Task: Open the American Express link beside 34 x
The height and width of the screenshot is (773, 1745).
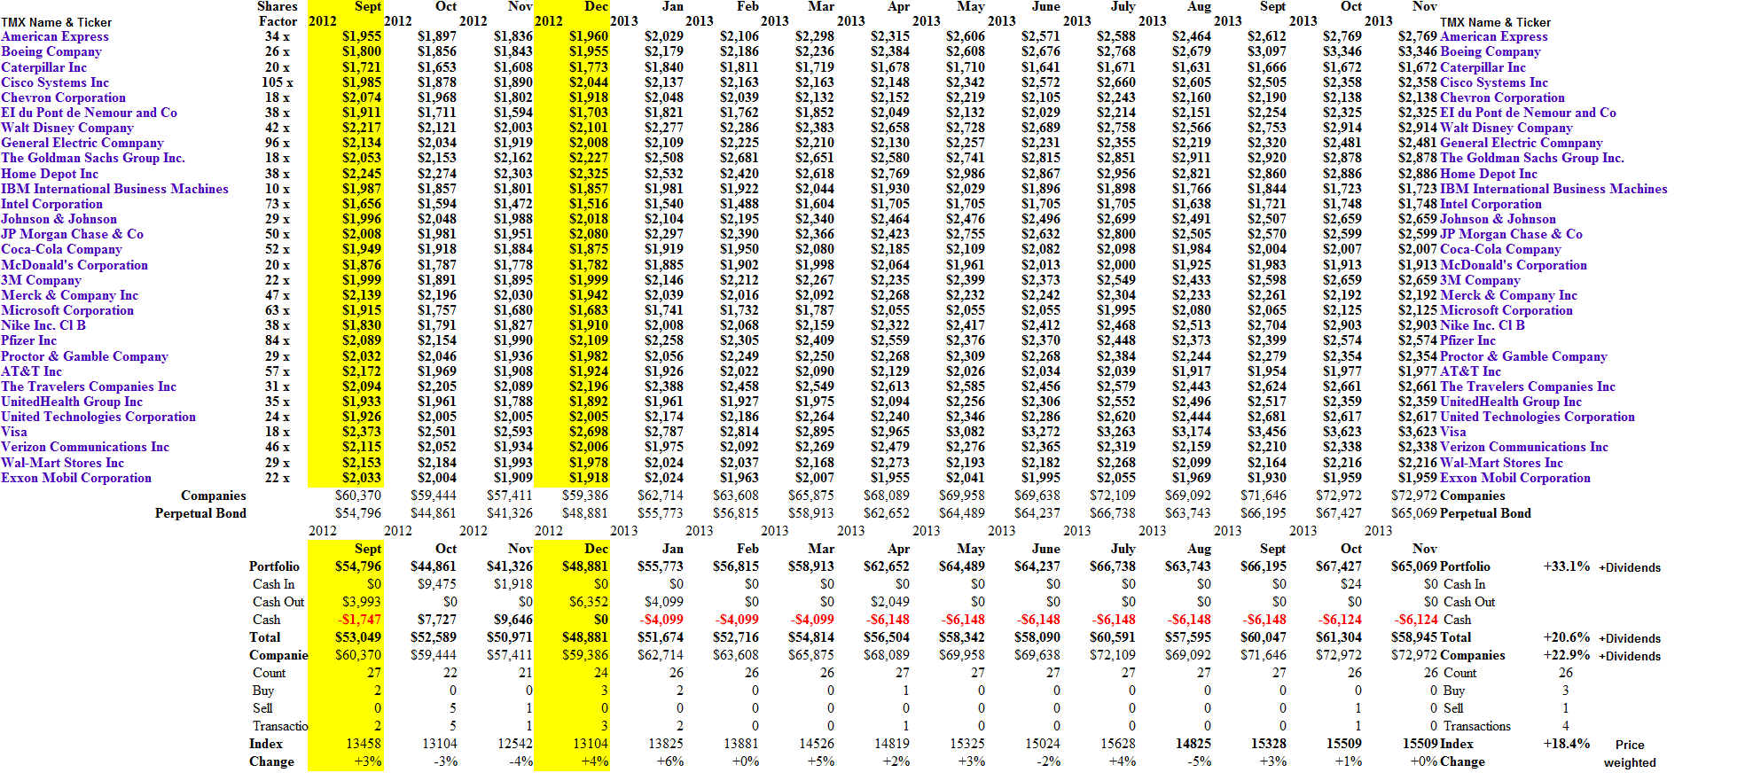Action: click(55, 36)
